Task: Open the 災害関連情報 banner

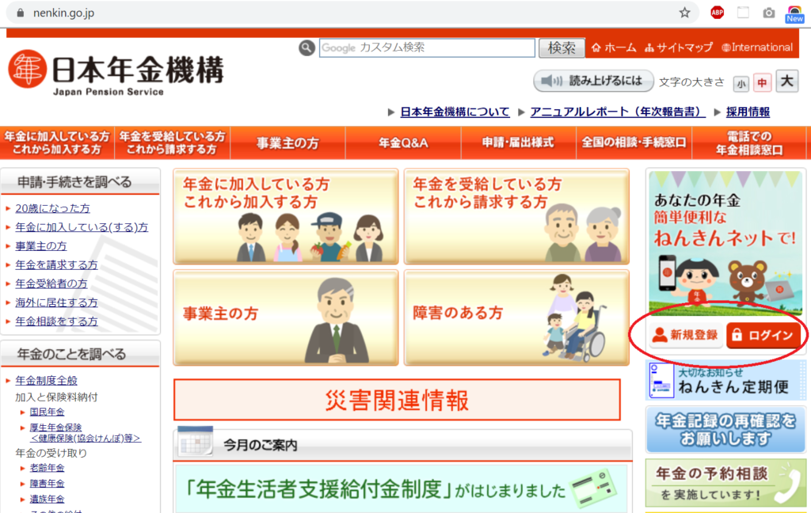Action: coord(397,400)
